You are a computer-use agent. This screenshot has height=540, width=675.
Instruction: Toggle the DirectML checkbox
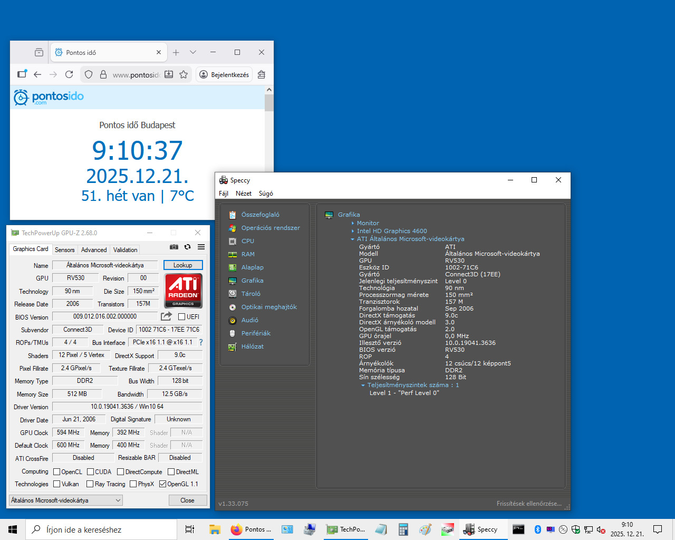pyautogui.click(x=171, y=472)
